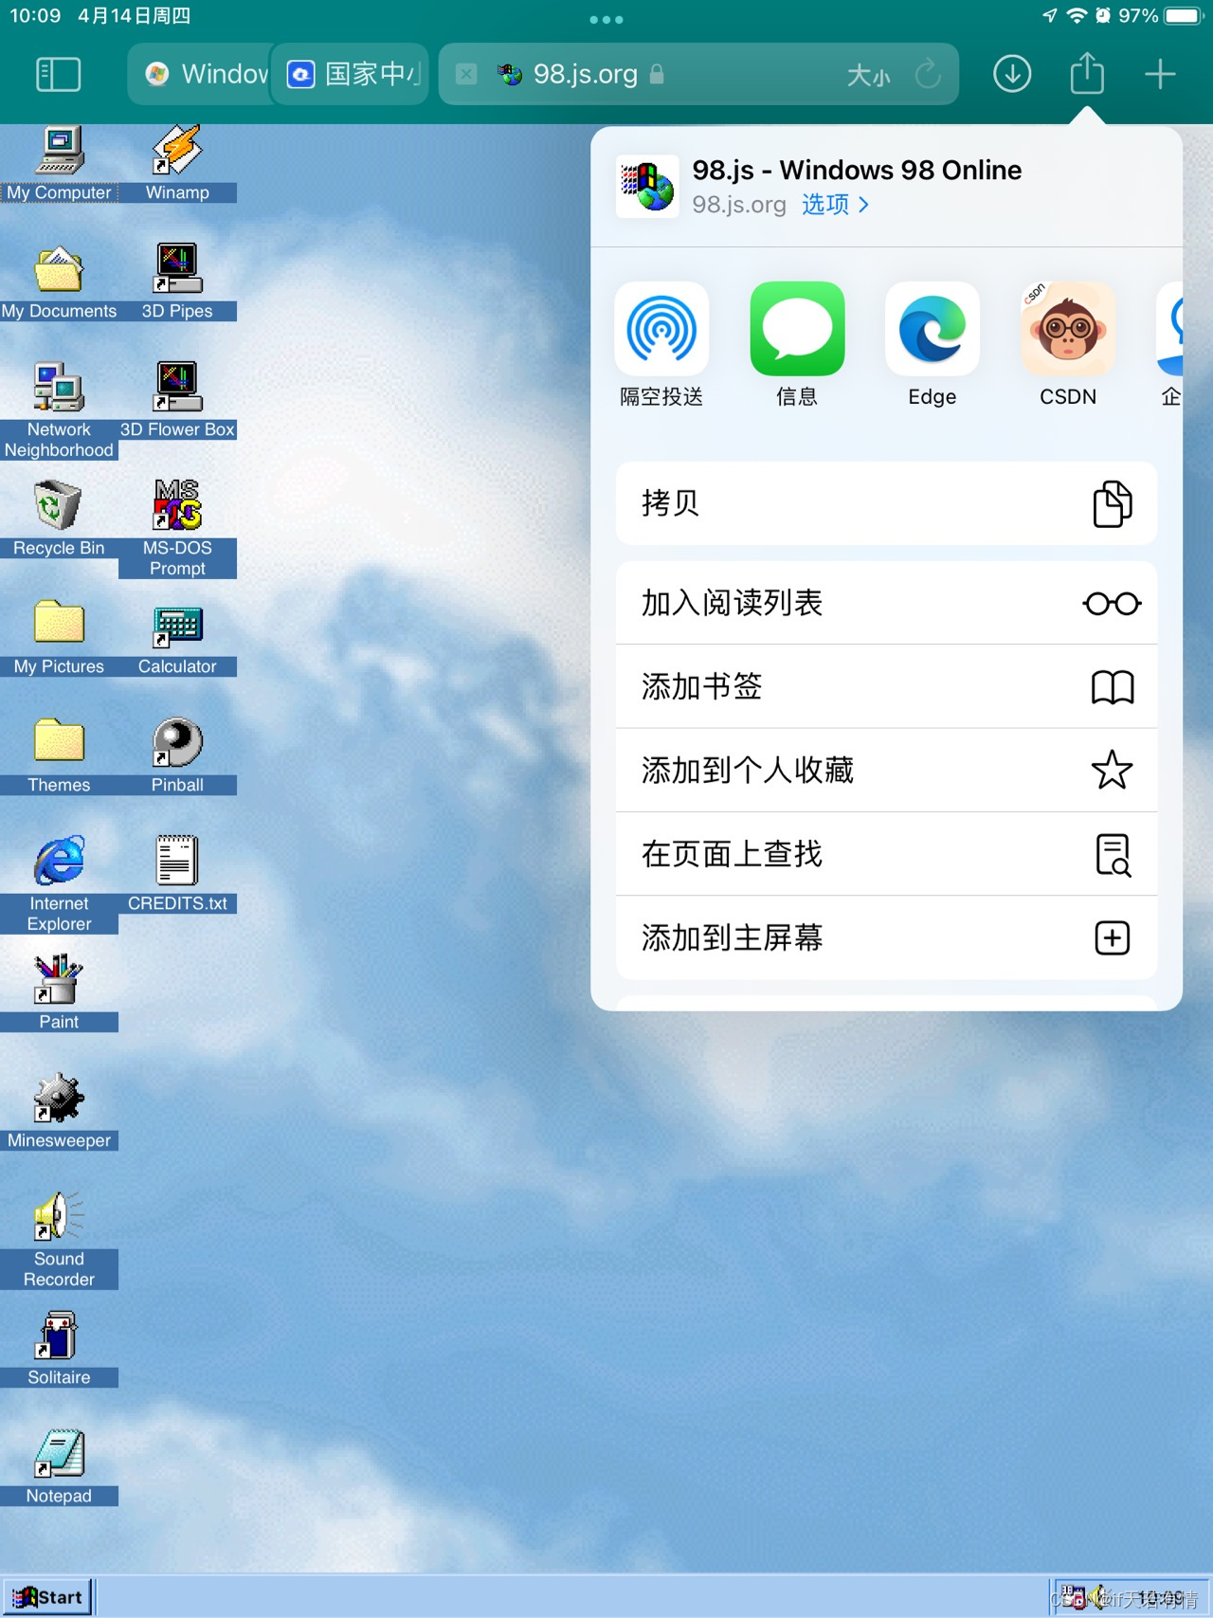Screen dimensions: 1213x1618
Task: Open the My Pictures folder
Action: coord(59,637)
